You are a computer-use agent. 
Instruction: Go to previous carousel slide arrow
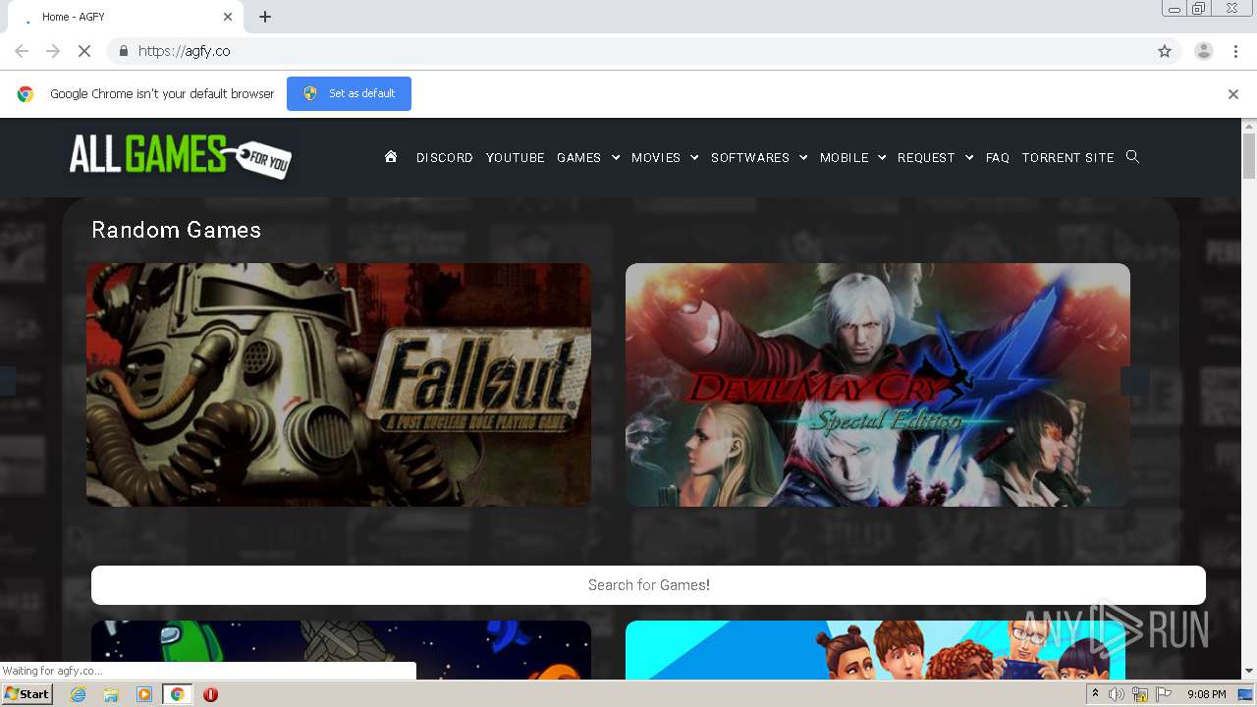[7, 381]
